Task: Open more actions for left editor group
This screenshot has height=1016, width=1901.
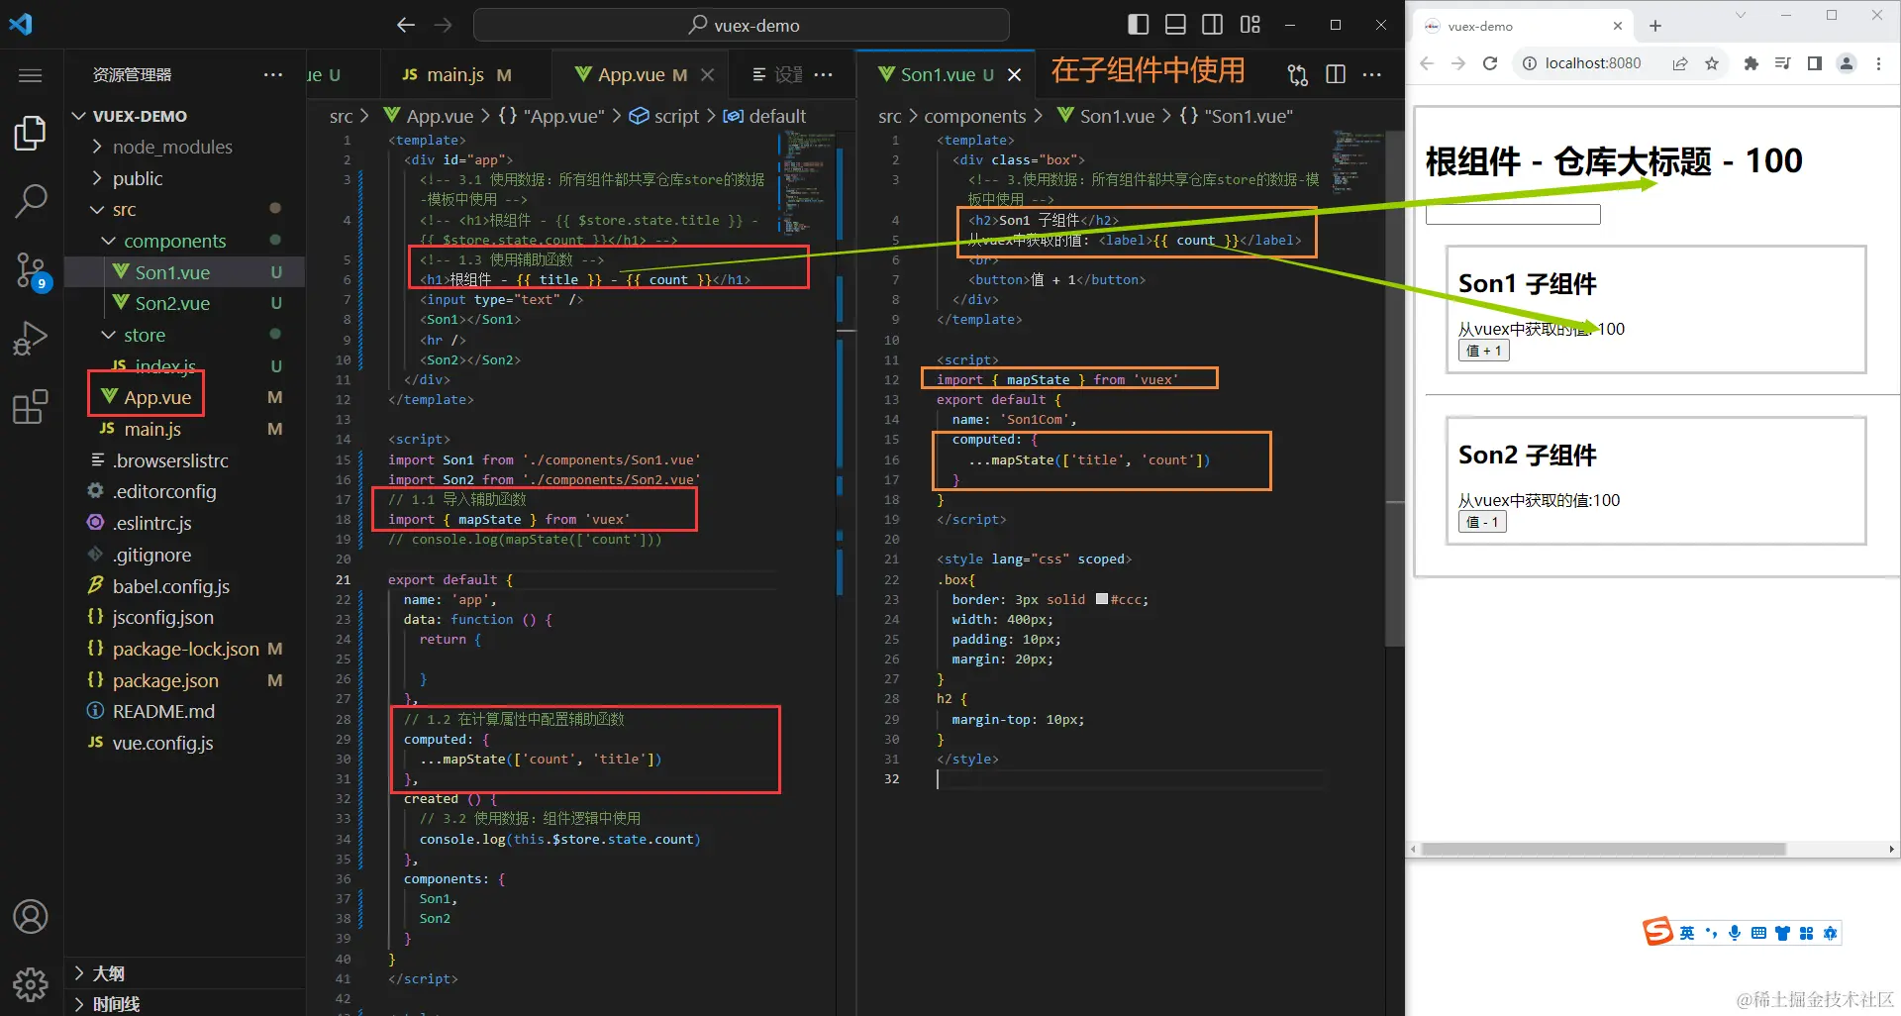Action: coord(823,74)
